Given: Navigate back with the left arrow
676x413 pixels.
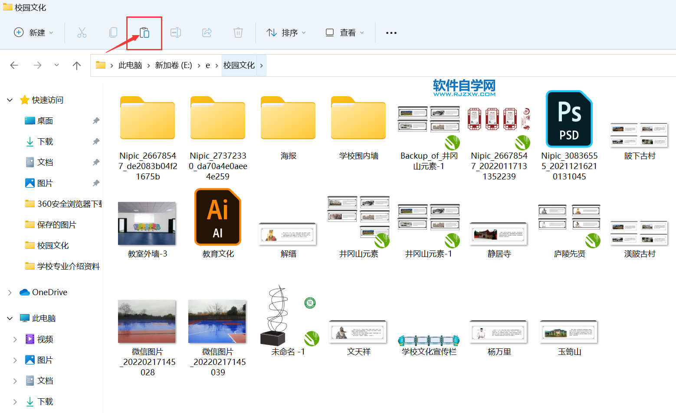Looking at the screenshot, I should (x=14, y=65).
